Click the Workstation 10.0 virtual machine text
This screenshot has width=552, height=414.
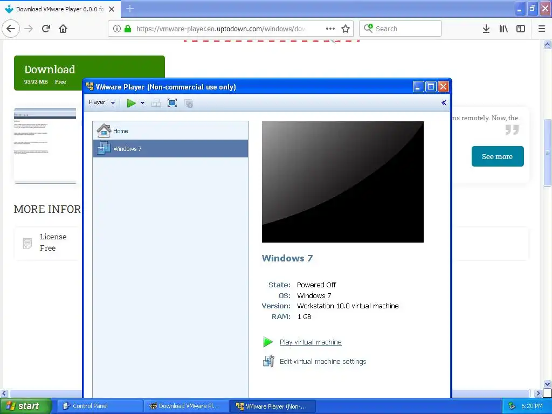(348, 306)
